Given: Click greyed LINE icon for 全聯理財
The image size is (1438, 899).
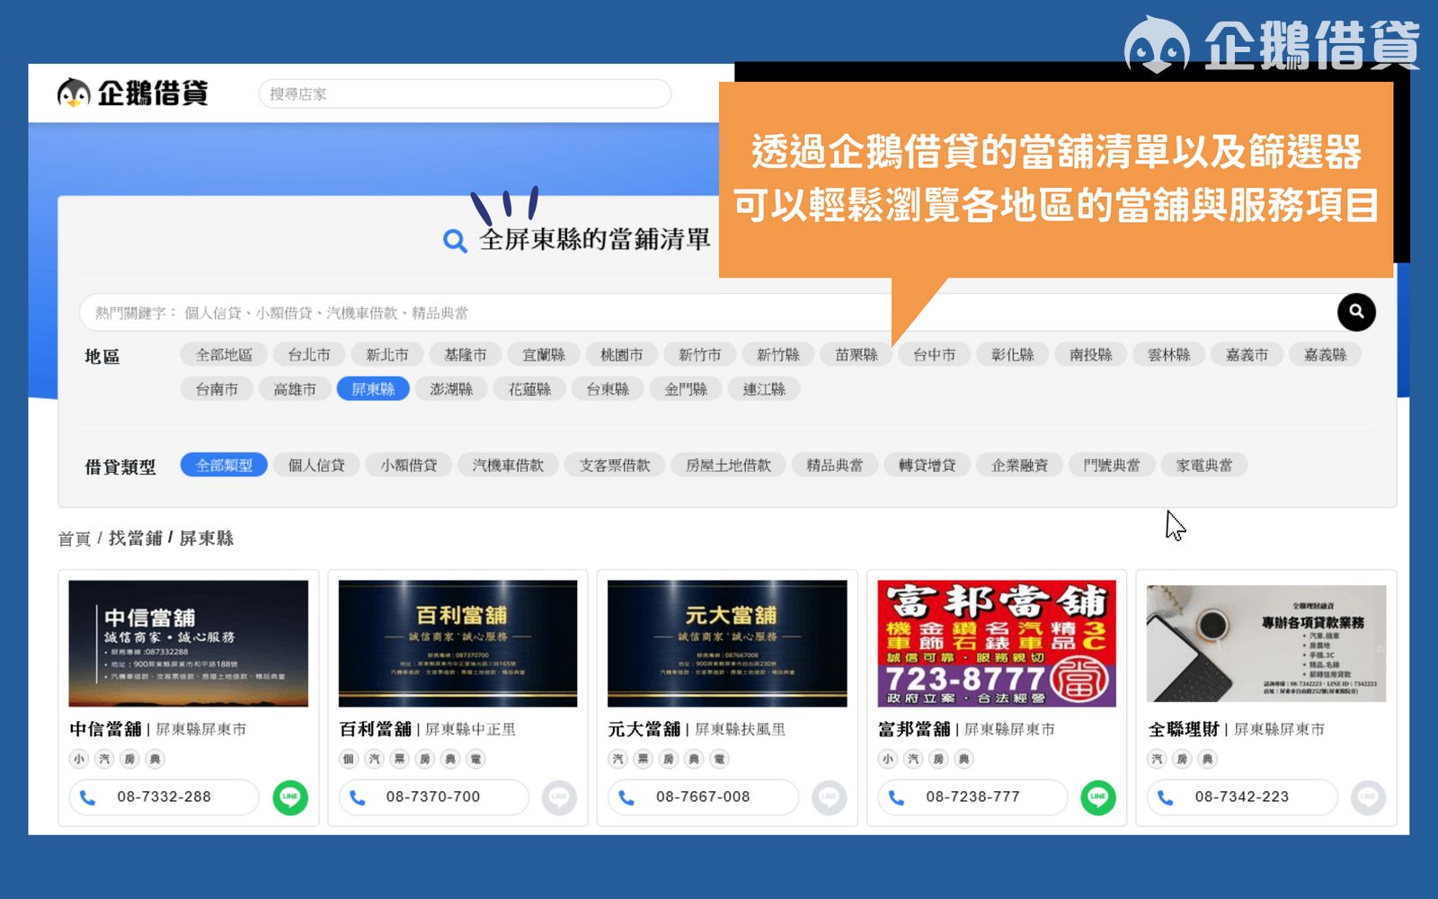Looking at the screenshot, I should pyautogui.click(x=1368, y=797).
